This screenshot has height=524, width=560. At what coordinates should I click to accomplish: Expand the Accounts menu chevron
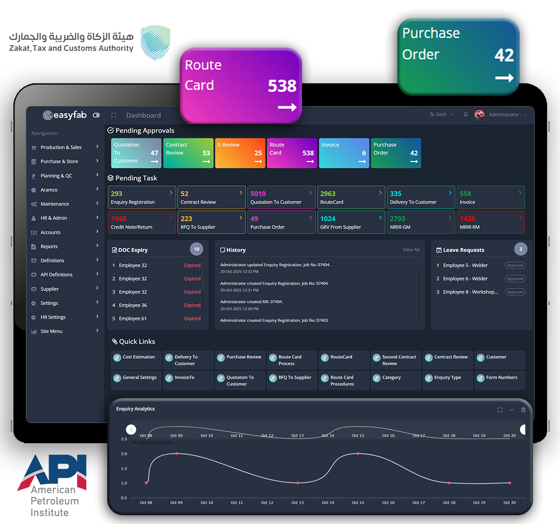pos(97,231)
